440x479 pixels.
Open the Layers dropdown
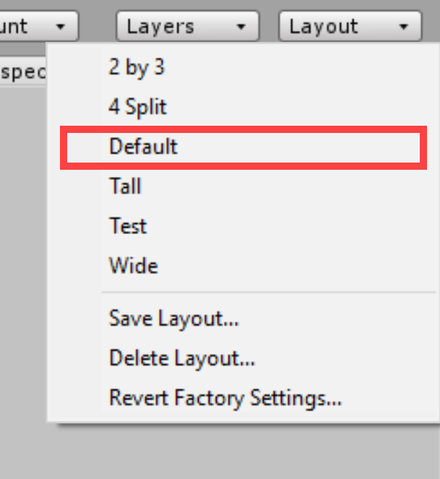186,27
